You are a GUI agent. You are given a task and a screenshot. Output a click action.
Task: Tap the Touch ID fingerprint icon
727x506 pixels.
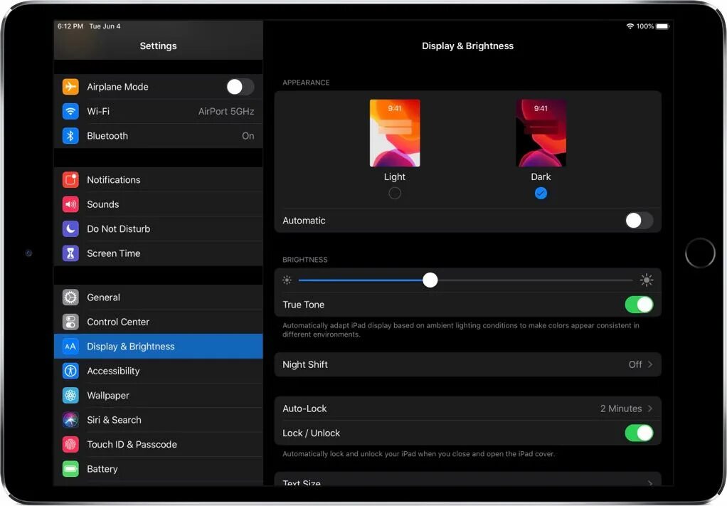coord(70,444)
